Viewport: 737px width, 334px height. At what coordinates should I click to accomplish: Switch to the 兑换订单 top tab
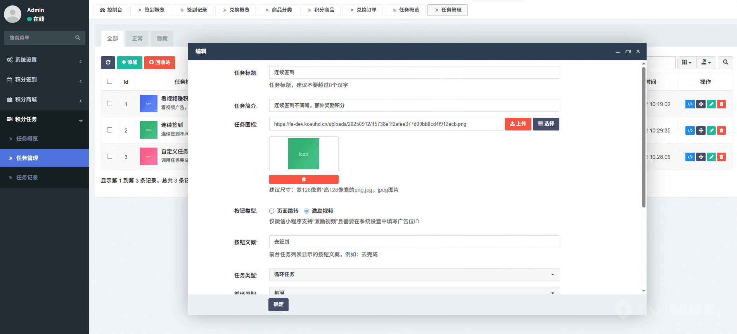click(x=363, y=10)
